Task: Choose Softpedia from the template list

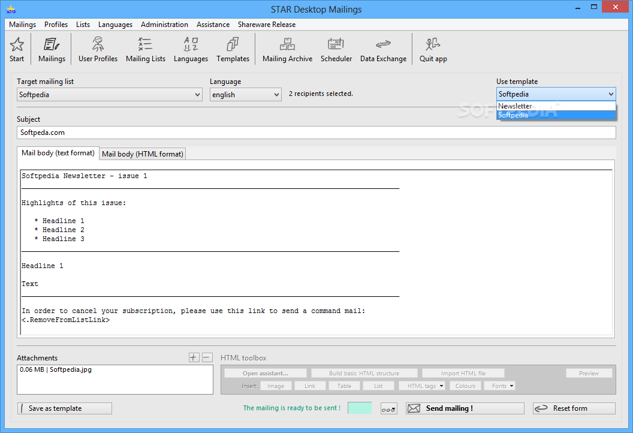Action: [556, 115]
